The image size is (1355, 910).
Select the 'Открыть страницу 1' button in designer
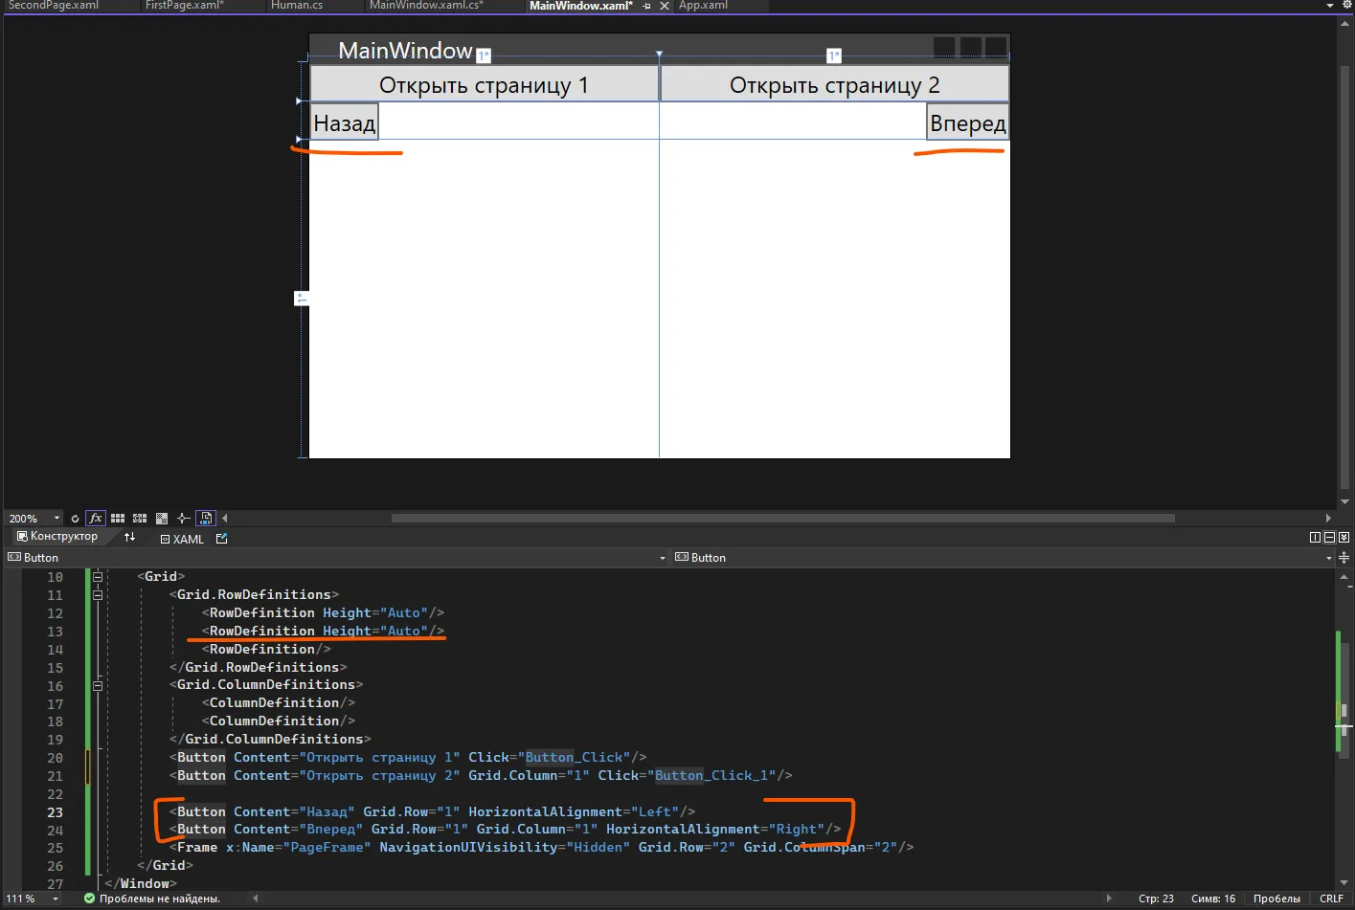484,84
